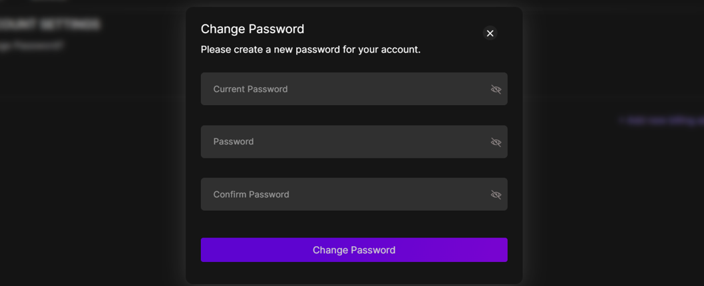704x286 pixels.
Task: Reveal the Current Password text via eye icon
Action: (496, 89)
